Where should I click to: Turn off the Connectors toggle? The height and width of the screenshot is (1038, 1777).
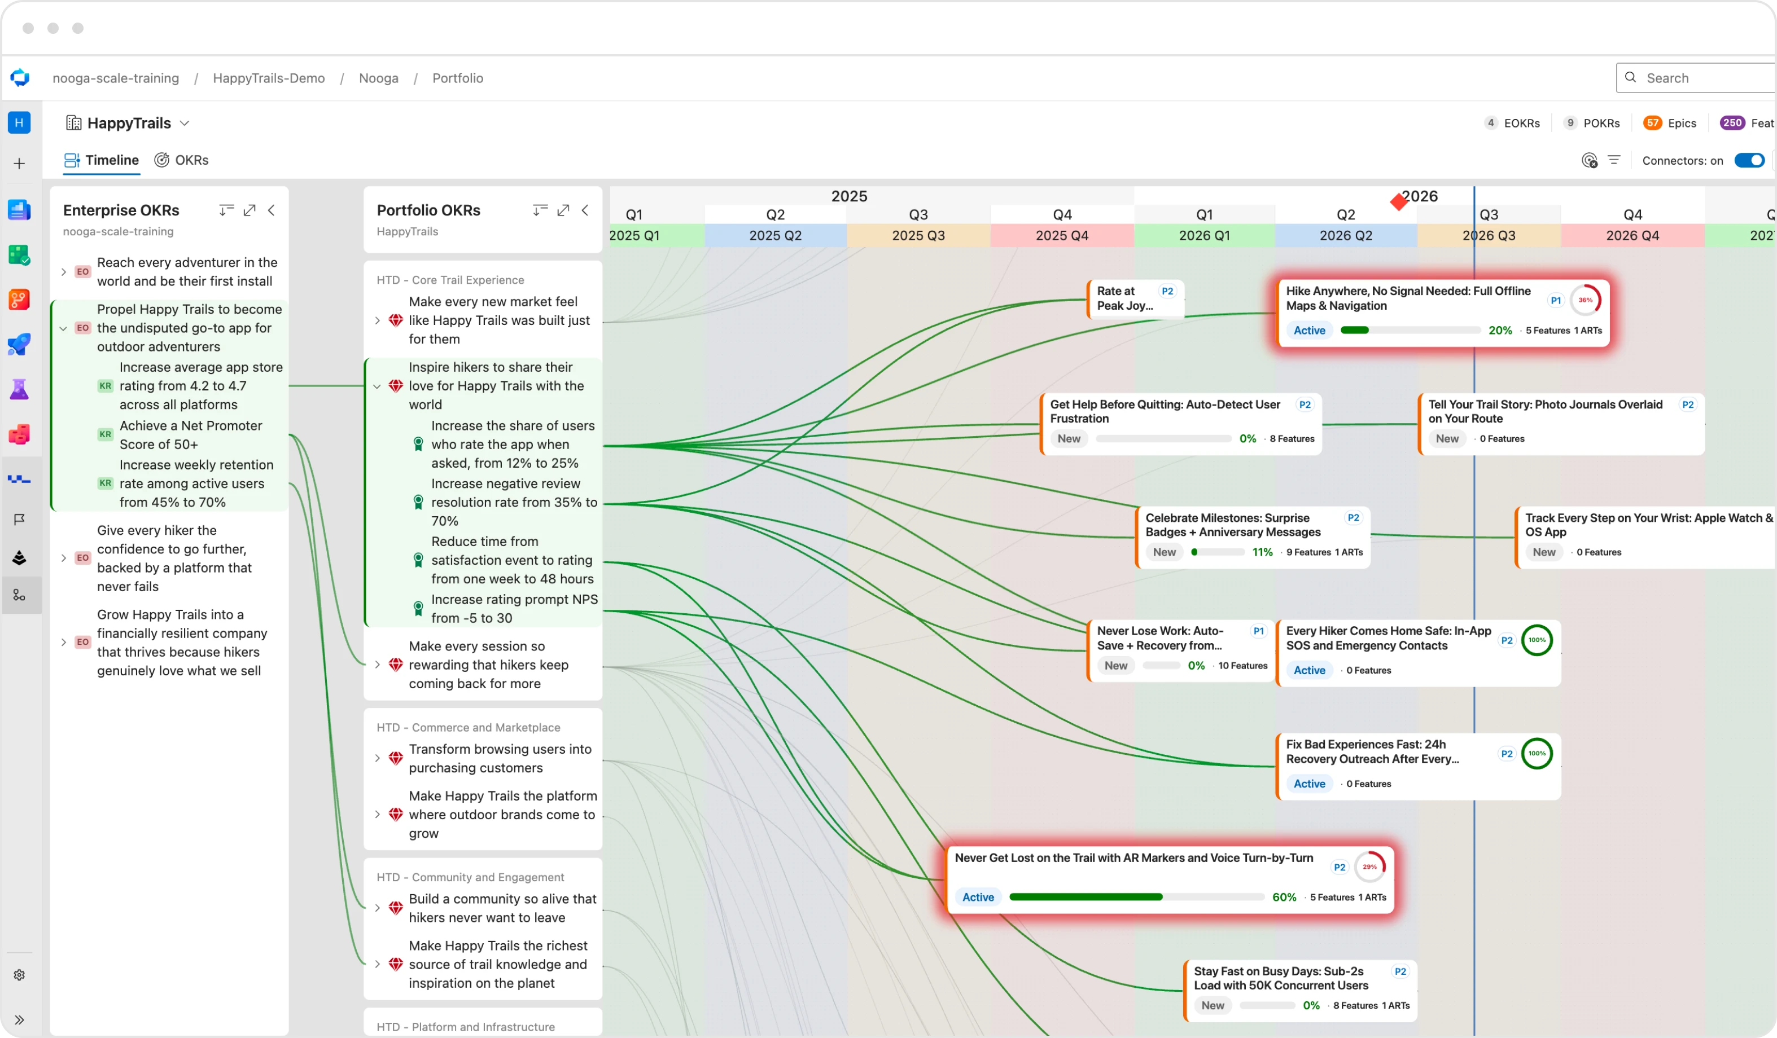point(1749,161)
